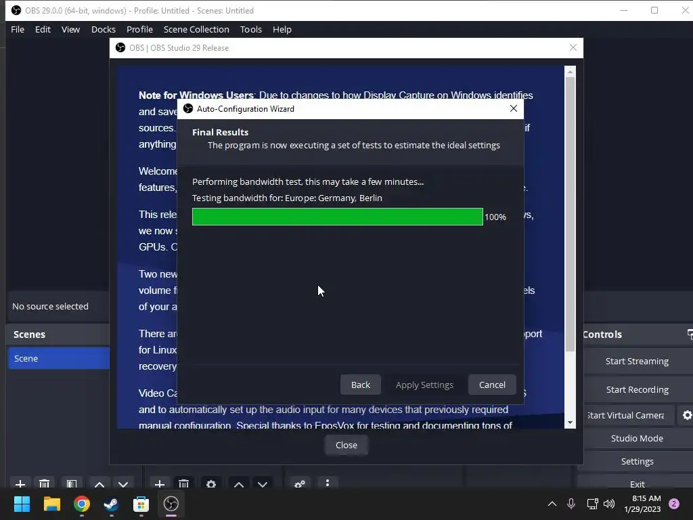Open audio mixer three-dots menu
The height and width of the screenshot is (520, 693).
(327, 483)
